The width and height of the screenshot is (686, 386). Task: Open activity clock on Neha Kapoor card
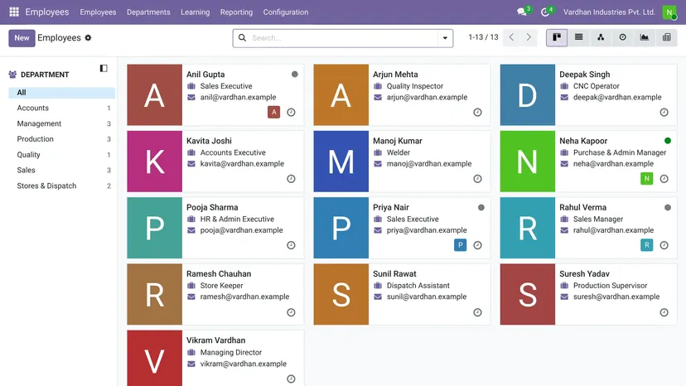pos(664,179)
